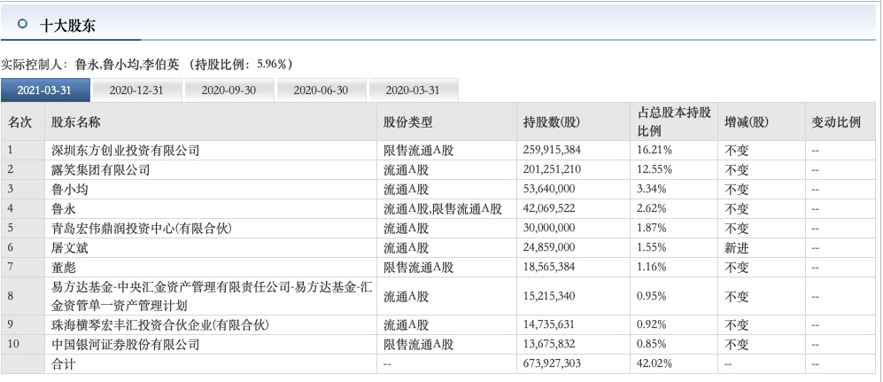Screen dimensions: 883x382
Task: Select shareholder 鲁小均 in row 3
Action: click(69, 190)
